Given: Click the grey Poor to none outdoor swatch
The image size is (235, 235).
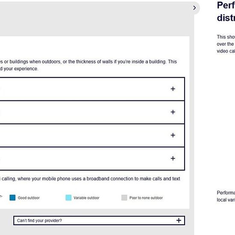Looking at the screenshot, I should point(124,198).
